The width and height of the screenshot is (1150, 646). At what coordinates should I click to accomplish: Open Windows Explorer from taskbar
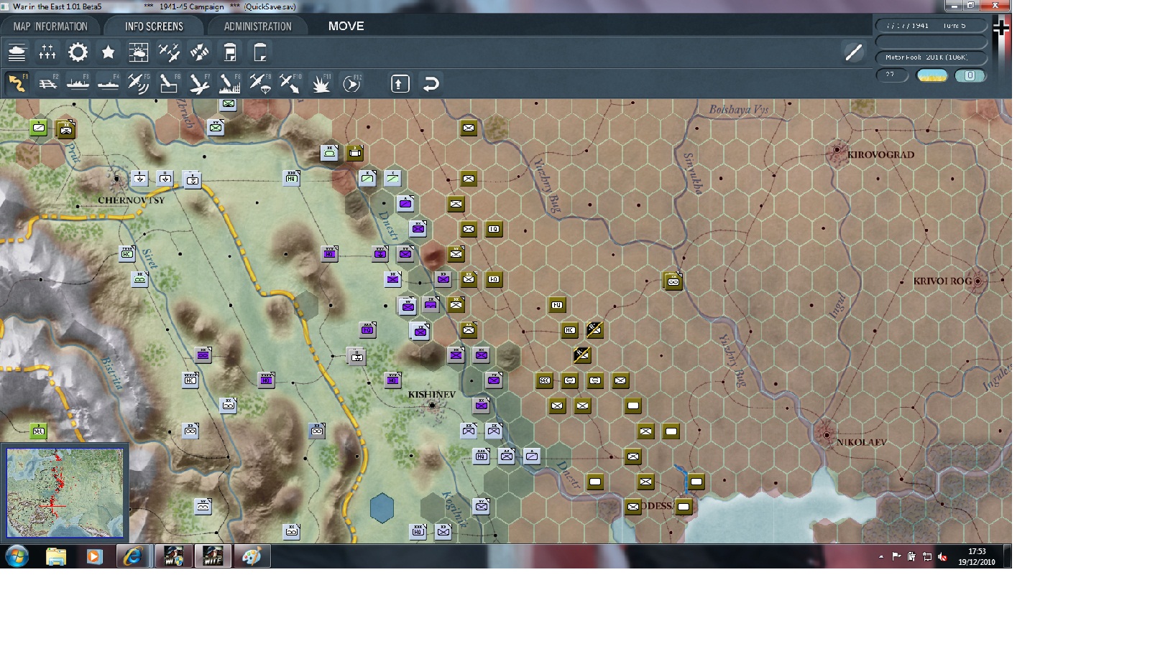(x=56, y=556)
